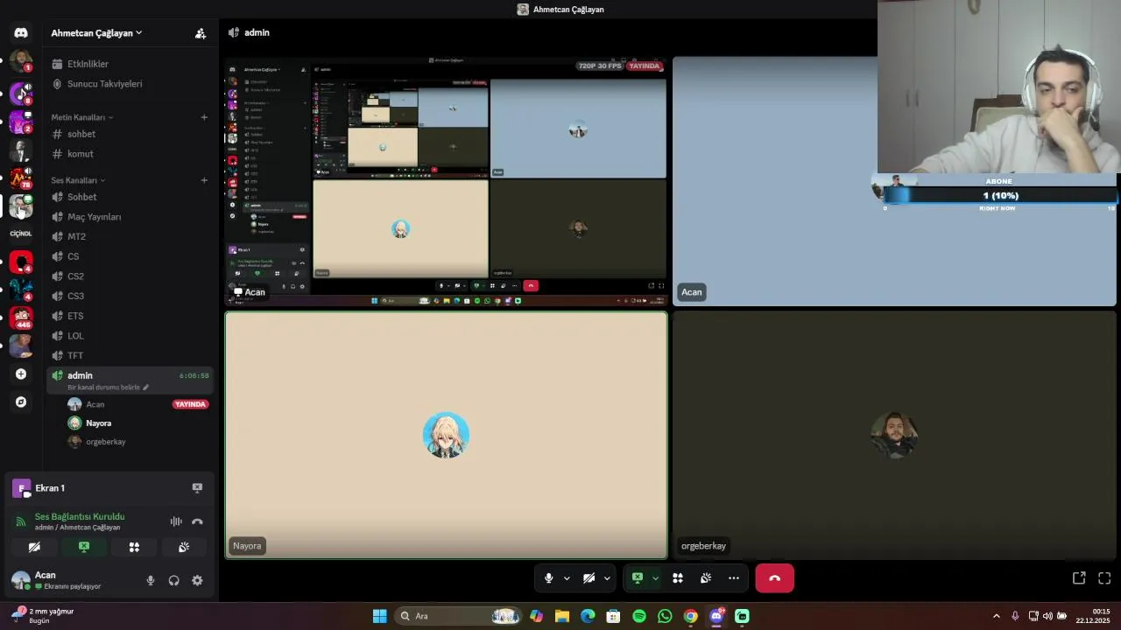Disconnect from voice in the side panel

(x=197, y=521)
